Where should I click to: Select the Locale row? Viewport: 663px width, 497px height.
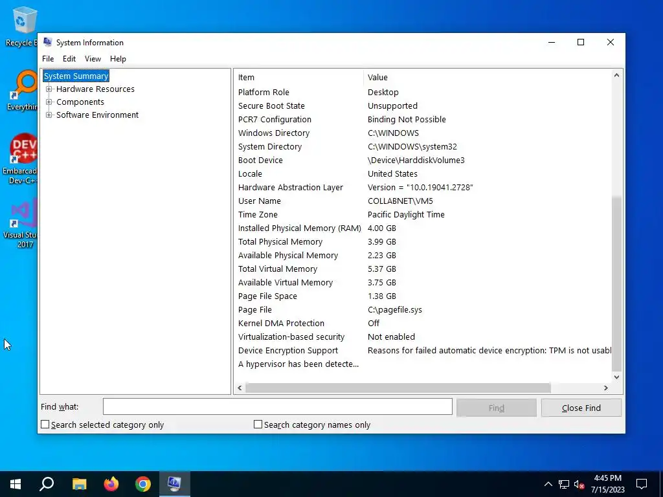click(423, 173)
